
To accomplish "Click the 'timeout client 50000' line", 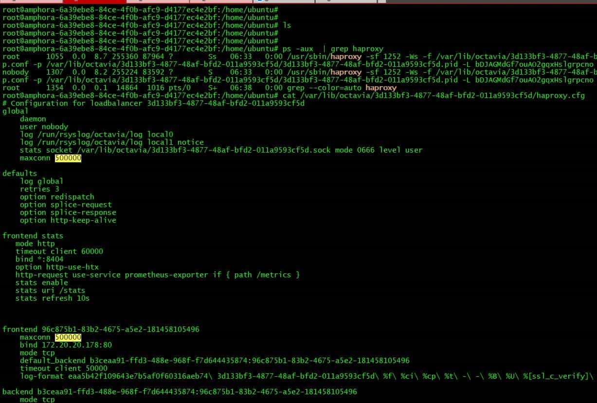I will click(64, 368).
